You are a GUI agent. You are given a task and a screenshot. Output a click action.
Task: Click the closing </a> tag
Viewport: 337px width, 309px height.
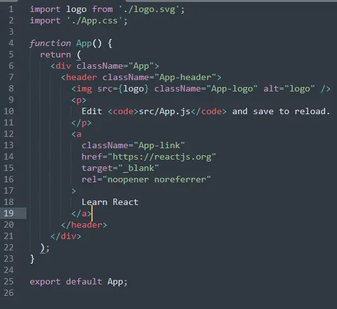click(81, 214)
